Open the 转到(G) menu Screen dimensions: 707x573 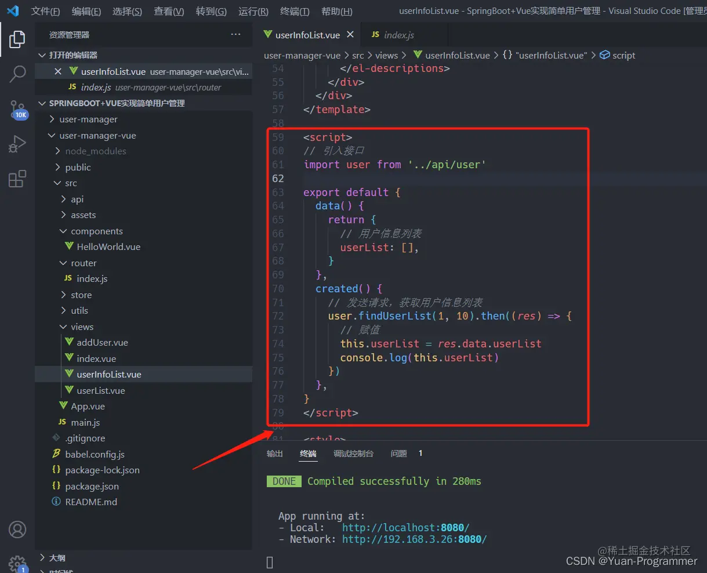point(211,12)
